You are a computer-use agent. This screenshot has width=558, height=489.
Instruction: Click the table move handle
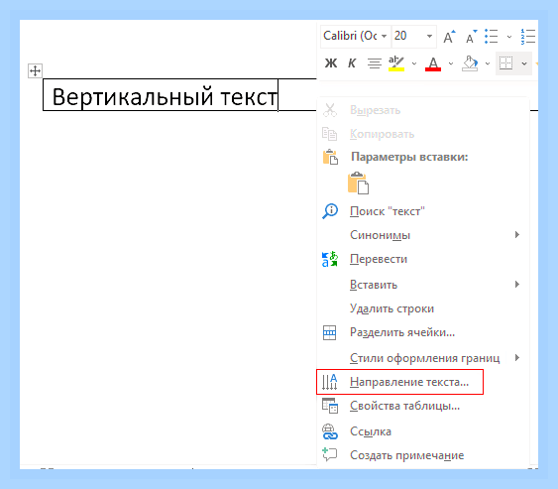[35, 70]
